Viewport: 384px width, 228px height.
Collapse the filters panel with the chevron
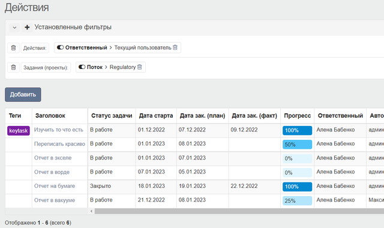pyautogui.click(x=14, y=28)
